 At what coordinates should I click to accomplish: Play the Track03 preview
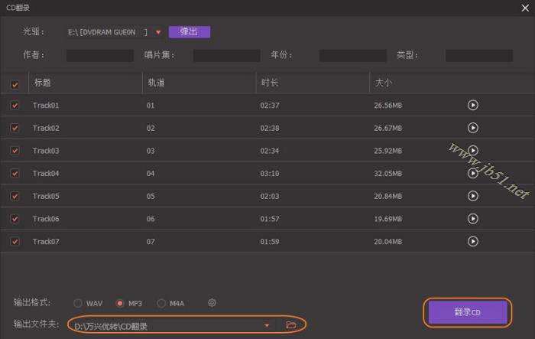coord(472,150)
